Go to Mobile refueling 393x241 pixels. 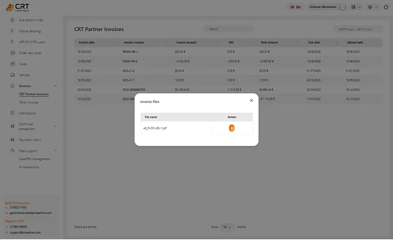(30, 31)
